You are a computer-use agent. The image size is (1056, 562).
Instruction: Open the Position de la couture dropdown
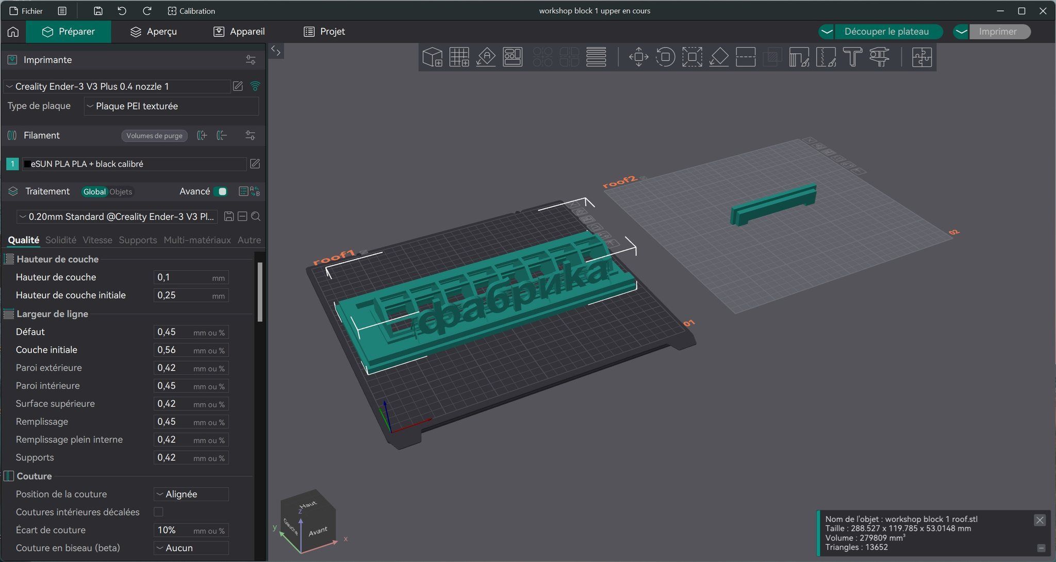pos(191,494)
